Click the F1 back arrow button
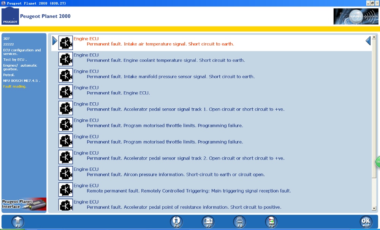Viewport: 380px width, 230px height. point(18,222)
